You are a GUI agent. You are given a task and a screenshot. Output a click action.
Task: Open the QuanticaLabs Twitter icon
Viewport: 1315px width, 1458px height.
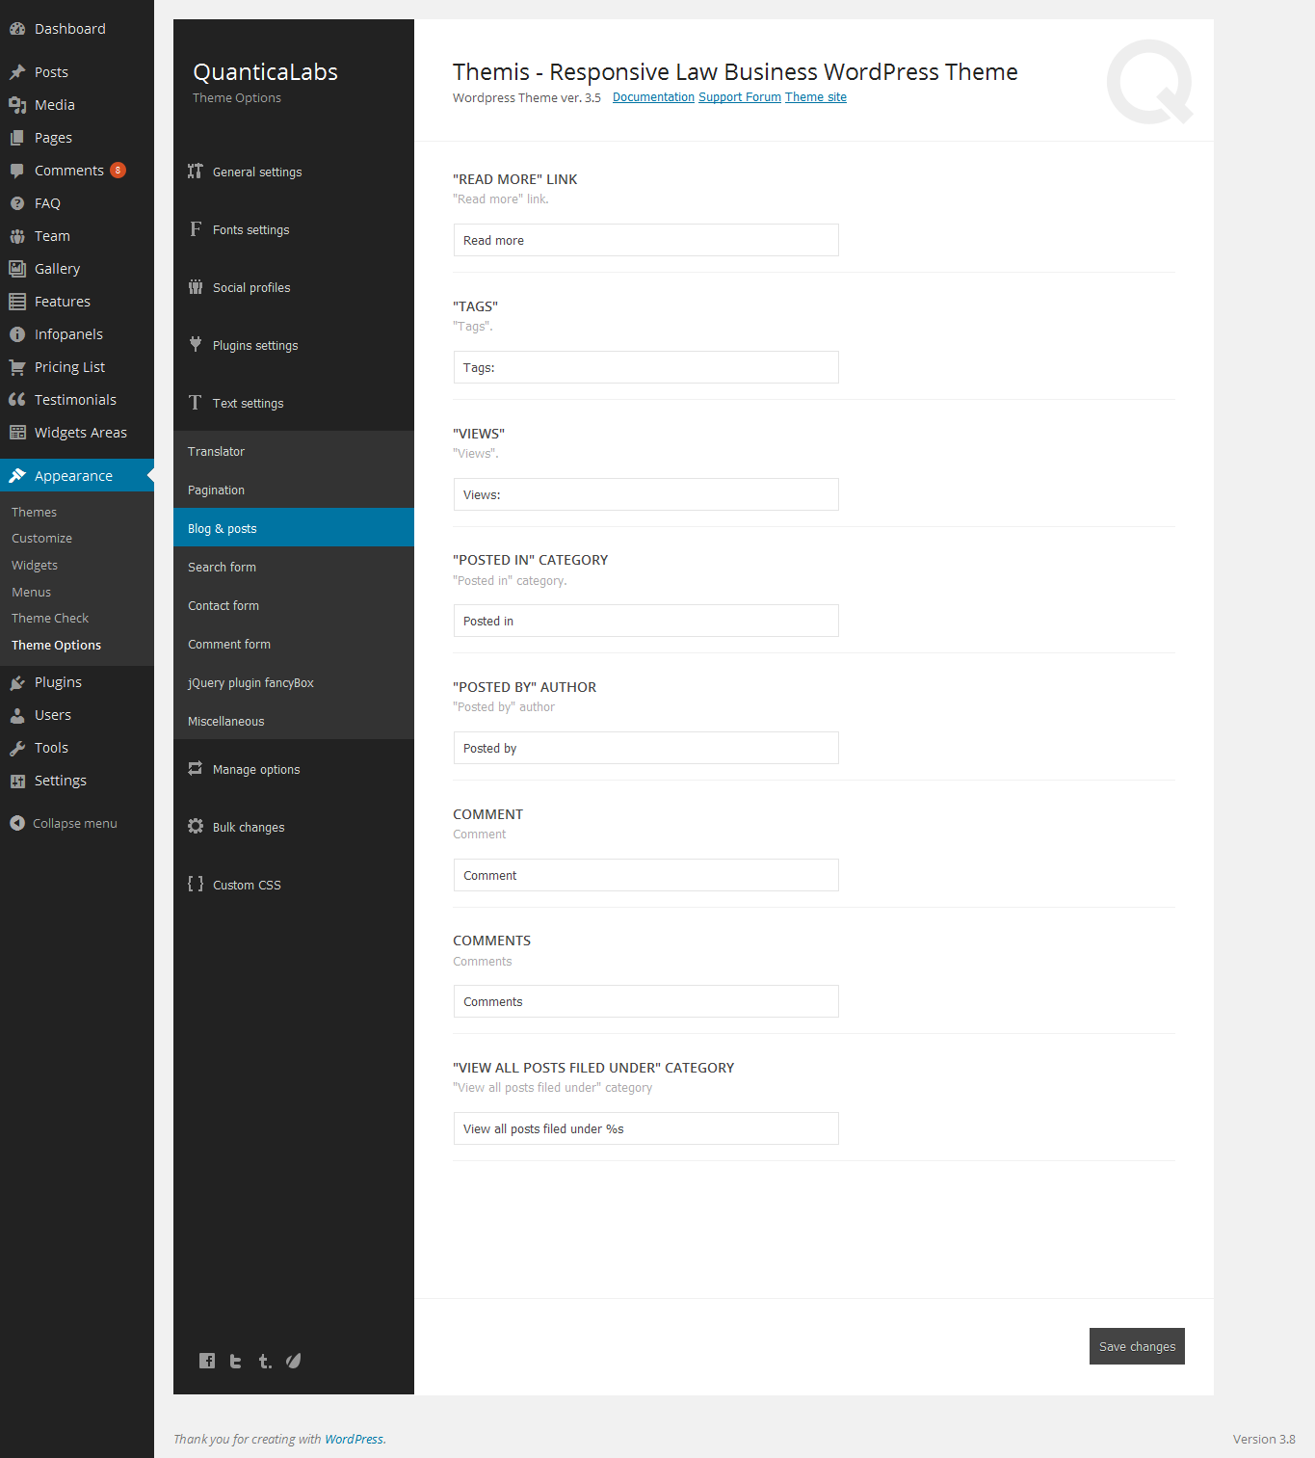(x=236, y=1361)
